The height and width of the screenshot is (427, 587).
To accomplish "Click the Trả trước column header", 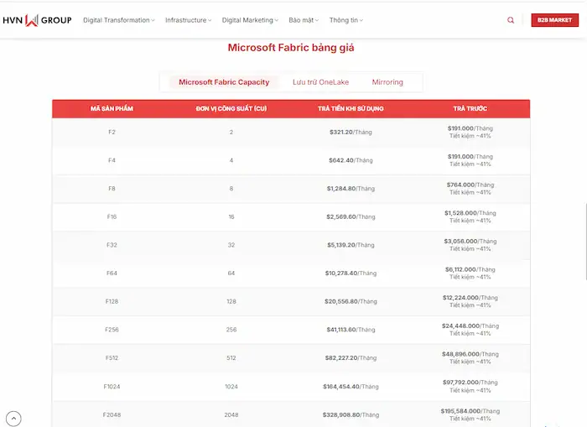I will tap(470, 109).
